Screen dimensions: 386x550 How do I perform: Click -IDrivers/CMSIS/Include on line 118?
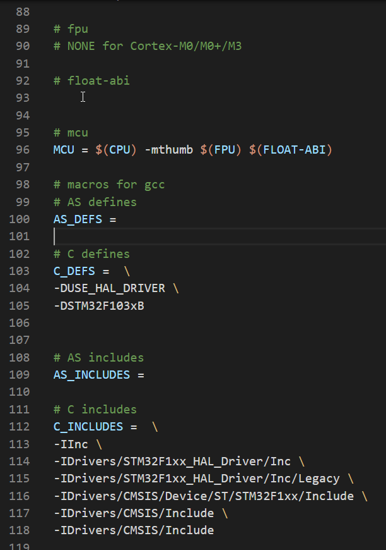(x=134, y=530)
